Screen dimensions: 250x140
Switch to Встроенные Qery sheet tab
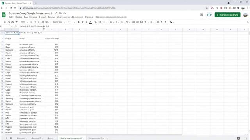(97, 138)
